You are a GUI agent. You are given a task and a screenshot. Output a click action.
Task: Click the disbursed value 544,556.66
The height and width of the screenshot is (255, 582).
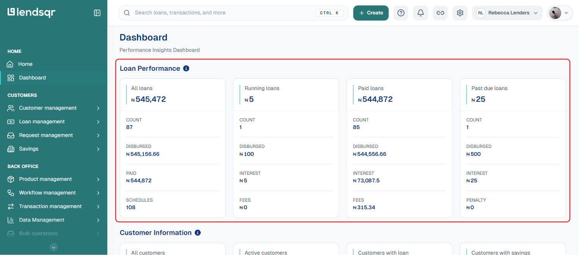369,154
